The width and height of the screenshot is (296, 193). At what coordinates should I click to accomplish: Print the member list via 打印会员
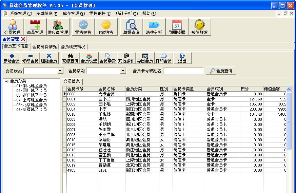[163, 58]
